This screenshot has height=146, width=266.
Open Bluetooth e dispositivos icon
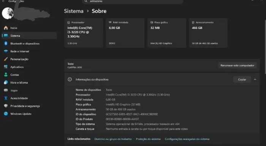pos(6,44)
